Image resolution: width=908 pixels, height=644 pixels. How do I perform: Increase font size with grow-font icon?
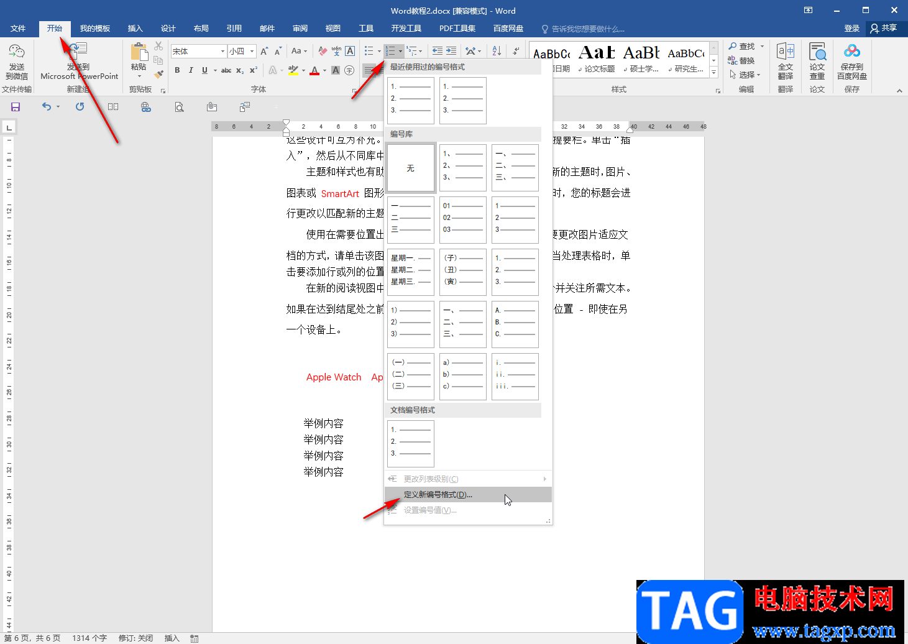pos(265,51)
